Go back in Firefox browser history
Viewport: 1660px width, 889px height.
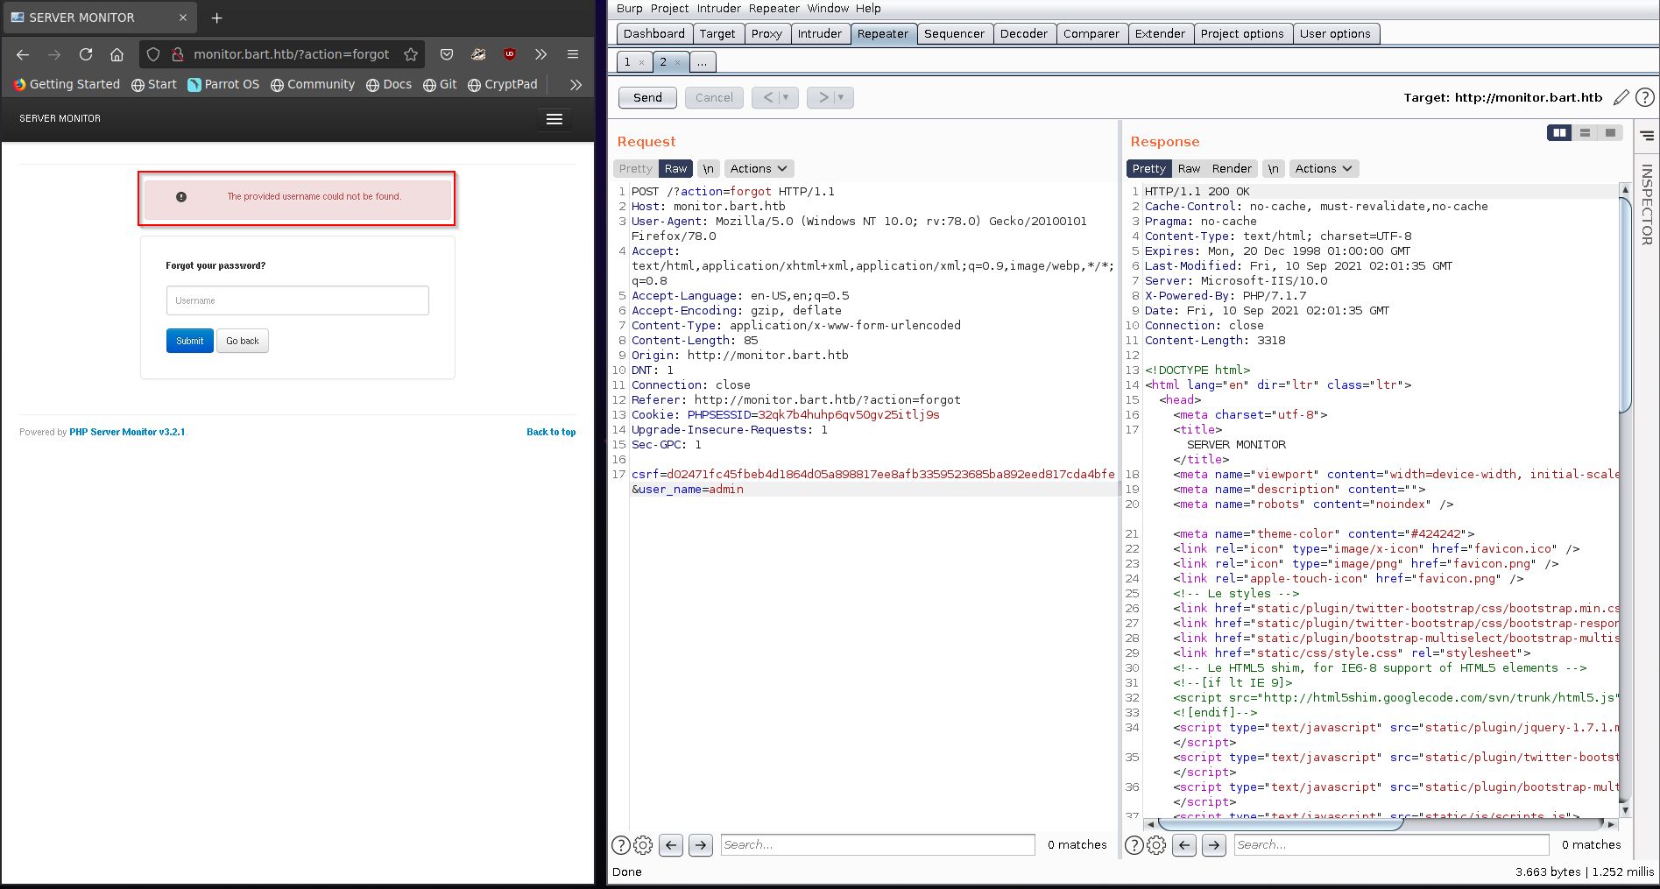(x=23, y=54)
